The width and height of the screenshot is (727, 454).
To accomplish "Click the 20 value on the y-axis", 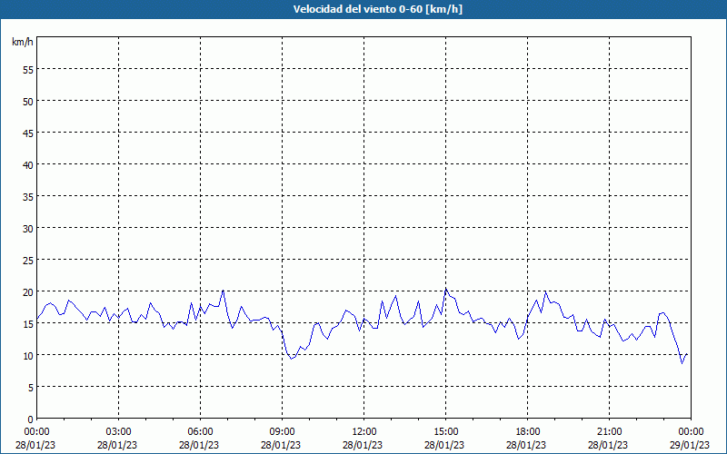I will point(28,292).
